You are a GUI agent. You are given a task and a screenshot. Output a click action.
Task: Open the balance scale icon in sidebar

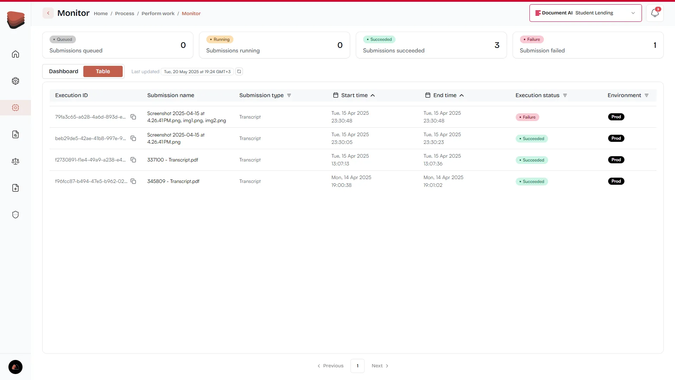[15, 161]
